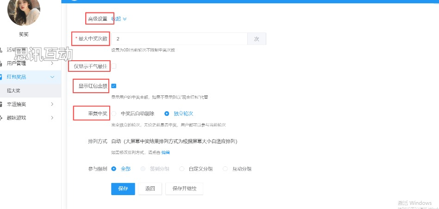Click the 趣味游戏 sidebar icon

(2, 118)
